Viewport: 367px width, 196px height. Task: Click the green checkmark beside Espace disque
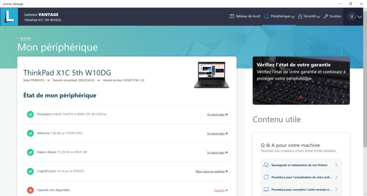[x=30, y=152]
